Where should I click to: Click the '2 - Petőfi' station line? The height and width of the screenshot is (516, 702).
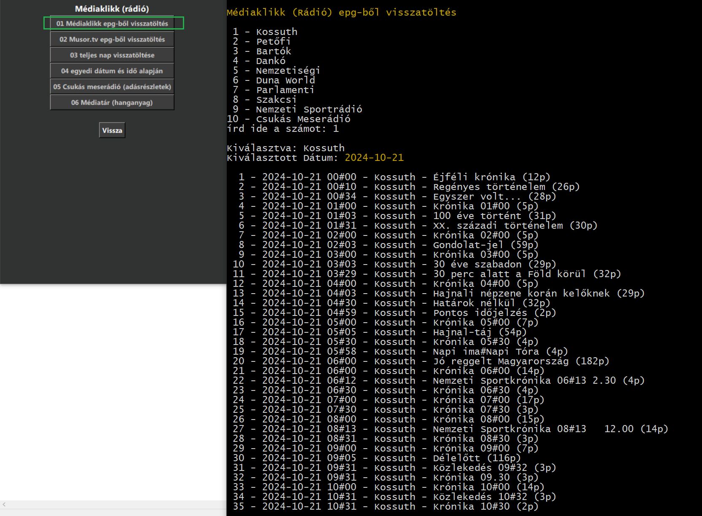point(262,42)
